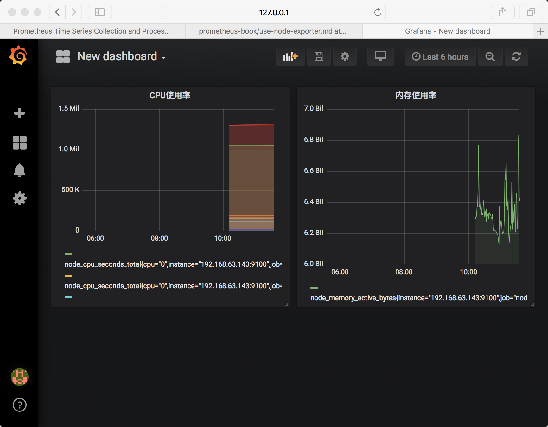Add a new Safari tab
Viewport: 548px width, 427px height.
(x=541, y=31)
